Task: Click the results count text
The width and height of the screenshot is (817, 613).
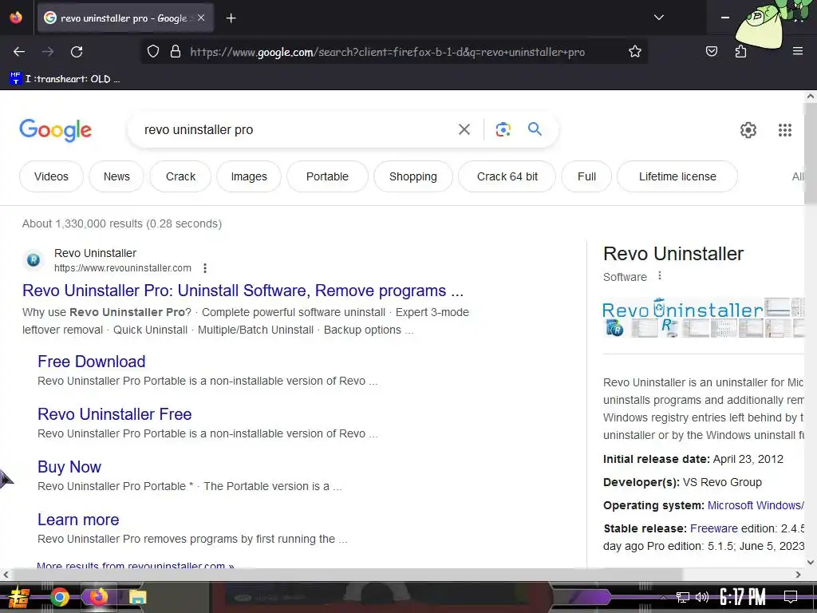Action: (122, 223)
